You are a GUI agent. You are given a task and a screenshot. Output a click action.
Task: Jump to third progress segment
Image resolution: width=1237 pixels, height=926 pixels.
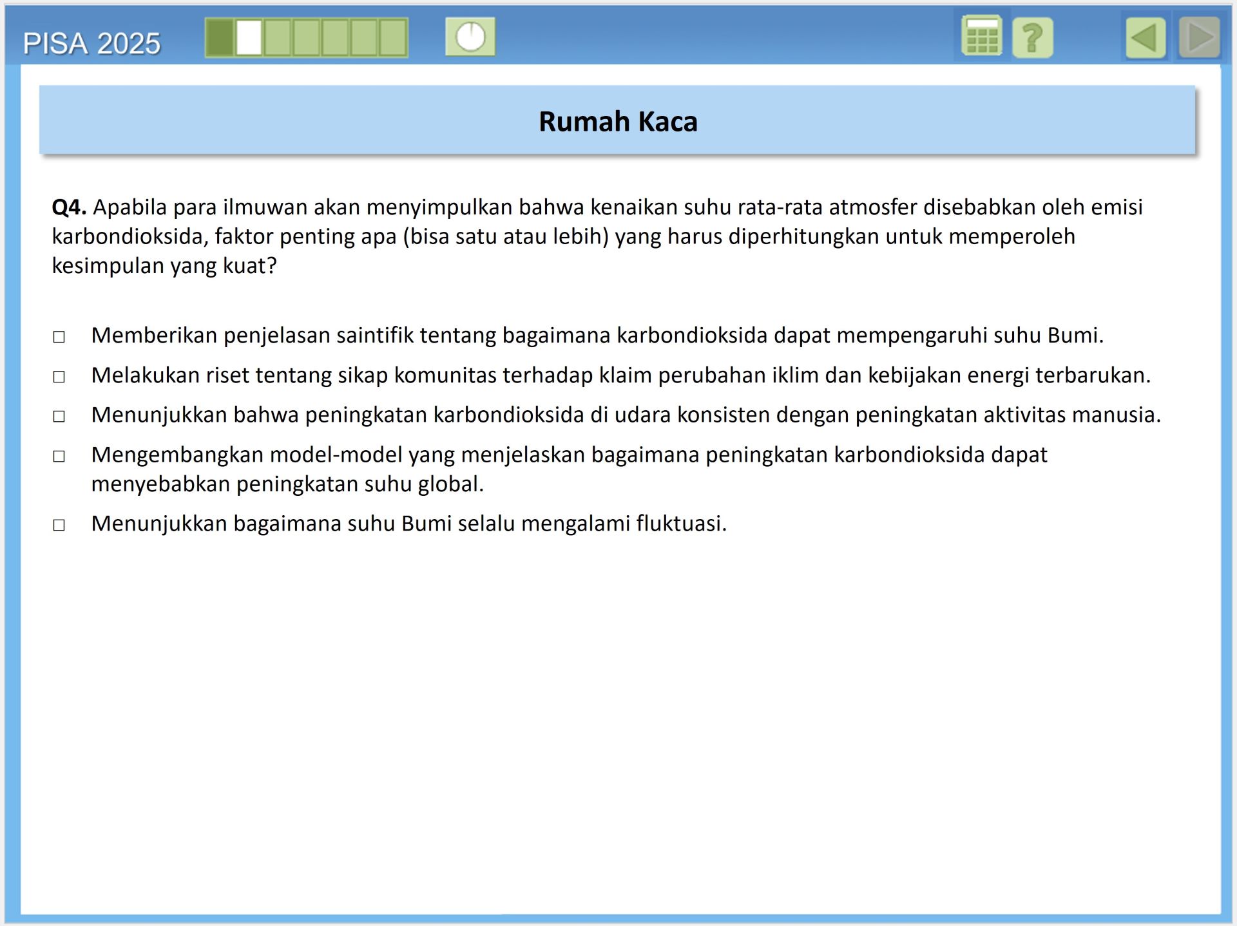pyautogui.click(x=278, y=38)
